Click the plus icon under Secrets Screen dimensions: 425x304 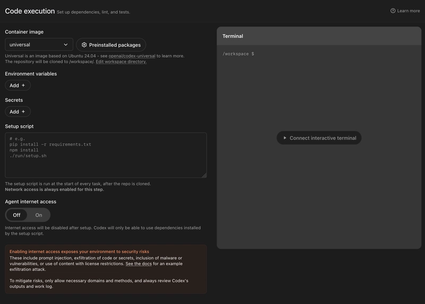(23, 112)
